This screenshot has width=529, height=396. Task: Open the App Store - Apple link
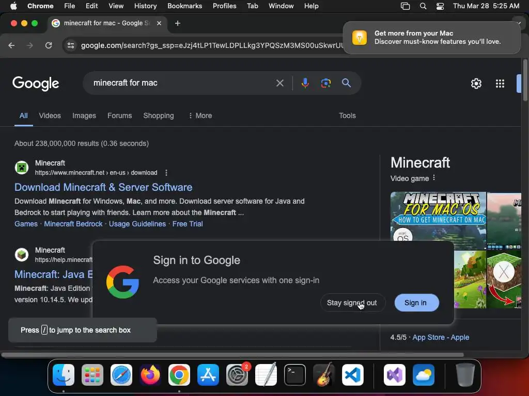pos(441,337)
